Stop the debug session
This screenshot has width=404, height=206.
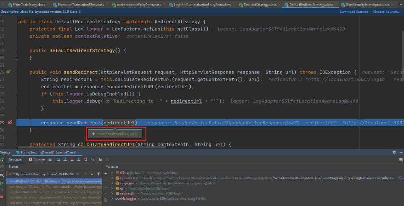[2, 197]
